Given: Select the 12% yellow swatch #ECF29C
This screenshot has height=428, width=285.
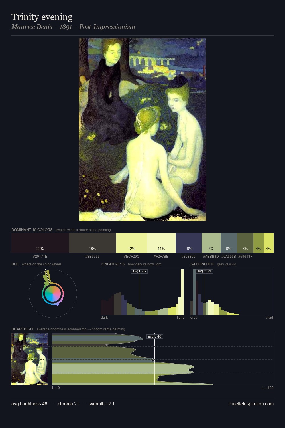Looking at the screenshot, I should point(132,243).
